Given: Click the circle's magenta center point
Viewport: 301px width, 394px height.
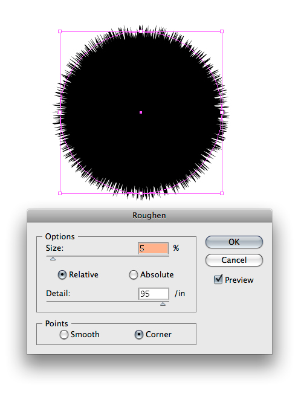Looking at the screenshot, I should click(x=141, y=112).
